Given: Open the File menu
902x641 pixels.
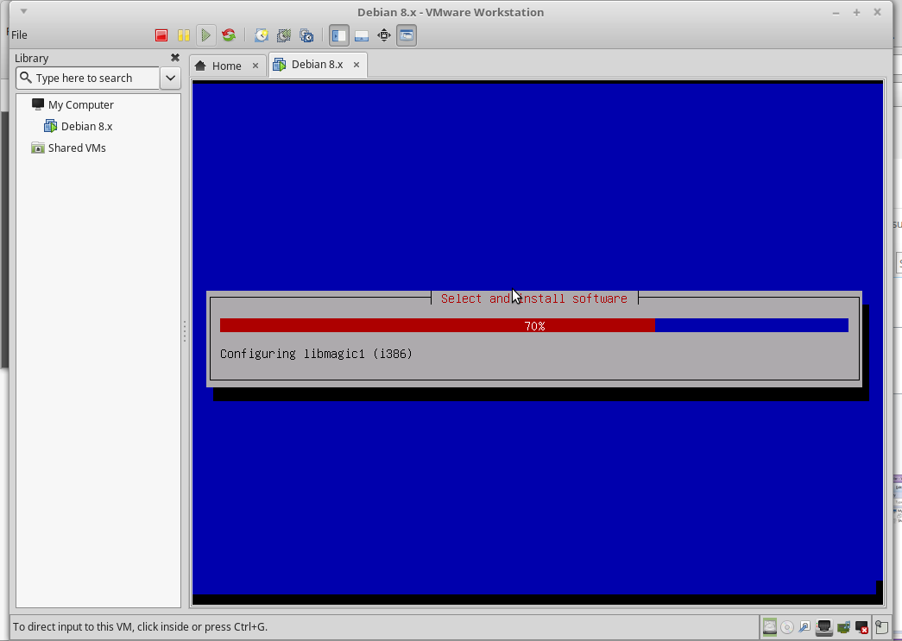Looking at the screenshot, I should coord(18,35).
